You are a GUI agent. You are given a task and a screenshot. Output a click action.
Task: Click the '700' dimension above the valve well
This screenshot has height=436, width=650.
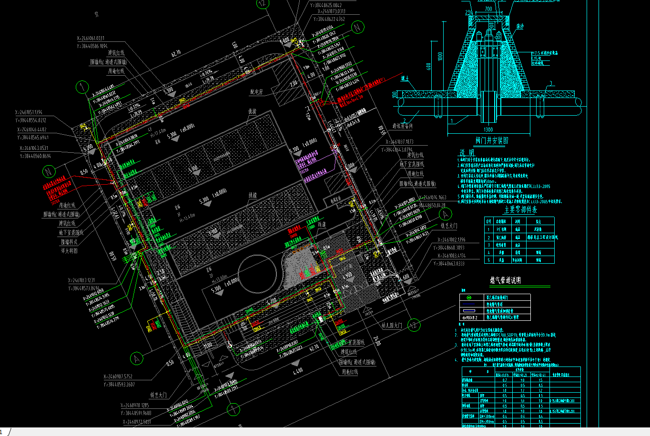pos(488,9)
